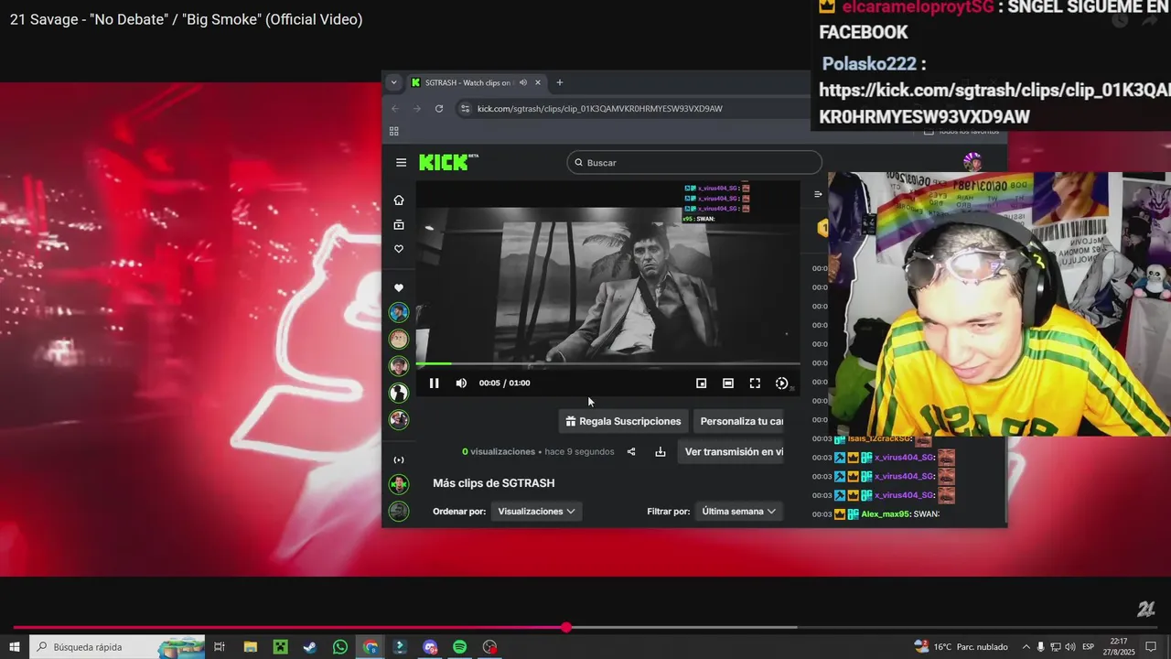Pause the Kick clip playback

(434, 384)
